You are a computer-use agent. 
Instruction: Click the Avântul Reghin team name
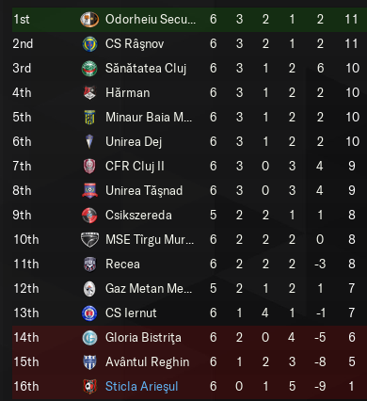tap(148, 362)
